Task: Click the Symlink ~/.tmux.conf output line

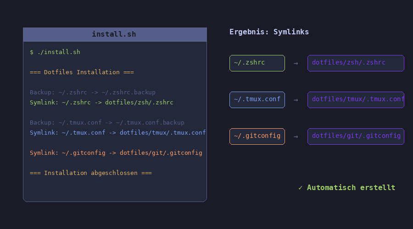Action: (117, 133)
